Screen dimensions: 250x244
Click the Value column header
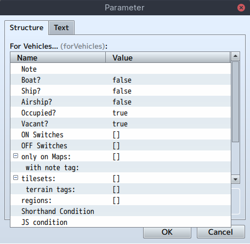click(x=168, y=57)
